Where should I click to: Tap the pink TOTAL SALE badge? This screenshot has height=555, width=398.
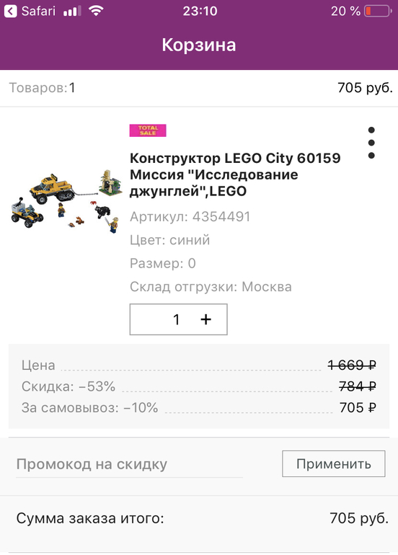pos(148,130)
